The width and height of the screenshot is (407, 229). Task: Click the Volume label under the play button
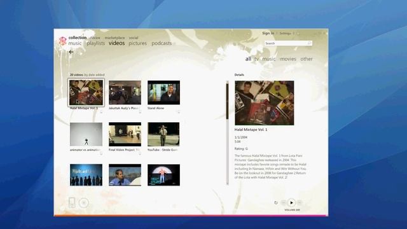(x=292, y=210)
